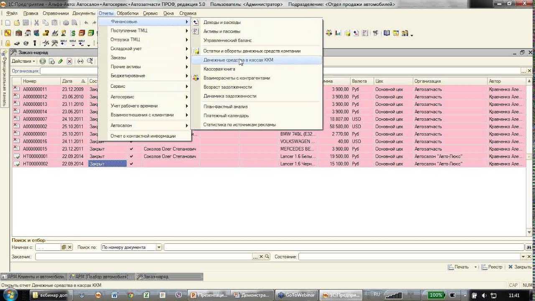535x301 pixels.
Task: Click the Номер column header
Action: (x=41, y=81)
